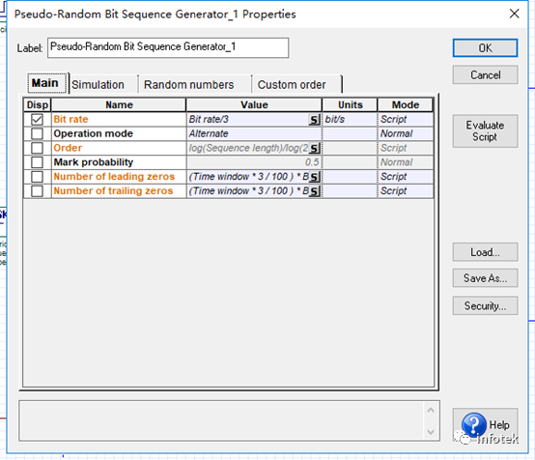
Task: Click the description box scroll up arrow
Action: 431,410
